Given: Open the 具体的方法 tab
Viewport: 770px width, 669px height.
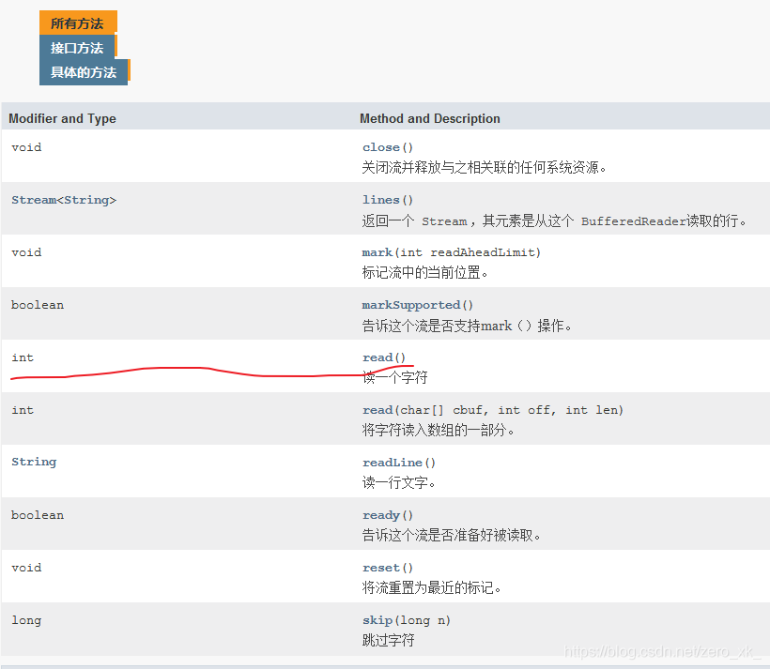Looking at the screenshot, I should point(83,70).
